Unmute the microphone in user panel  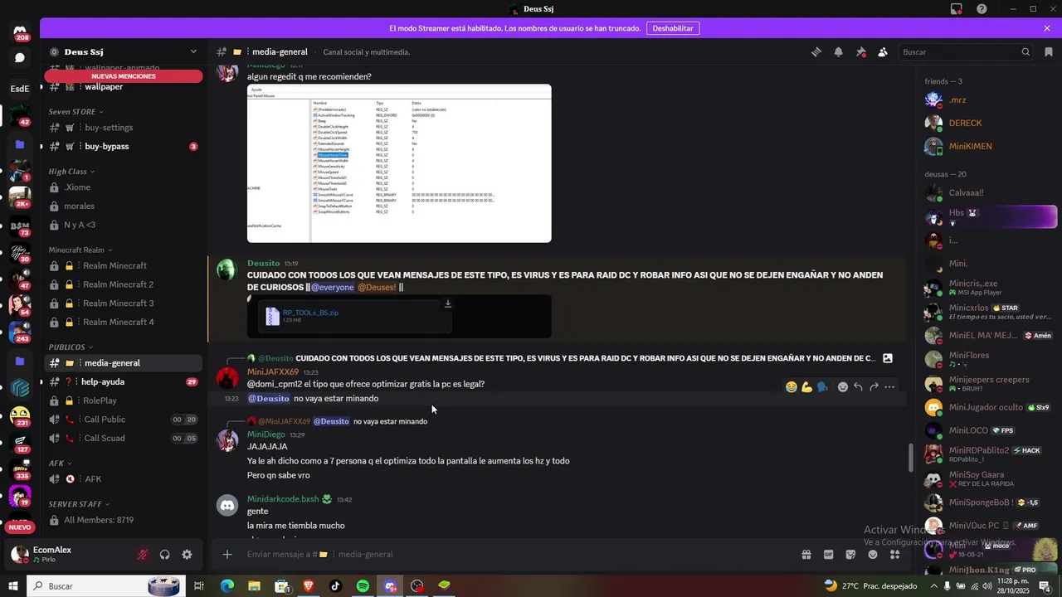point(143,555)
